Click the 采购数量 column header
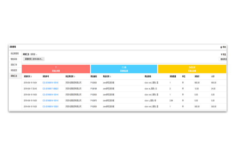Viewport: 235px width, 157px height. [x=173, y=76]
